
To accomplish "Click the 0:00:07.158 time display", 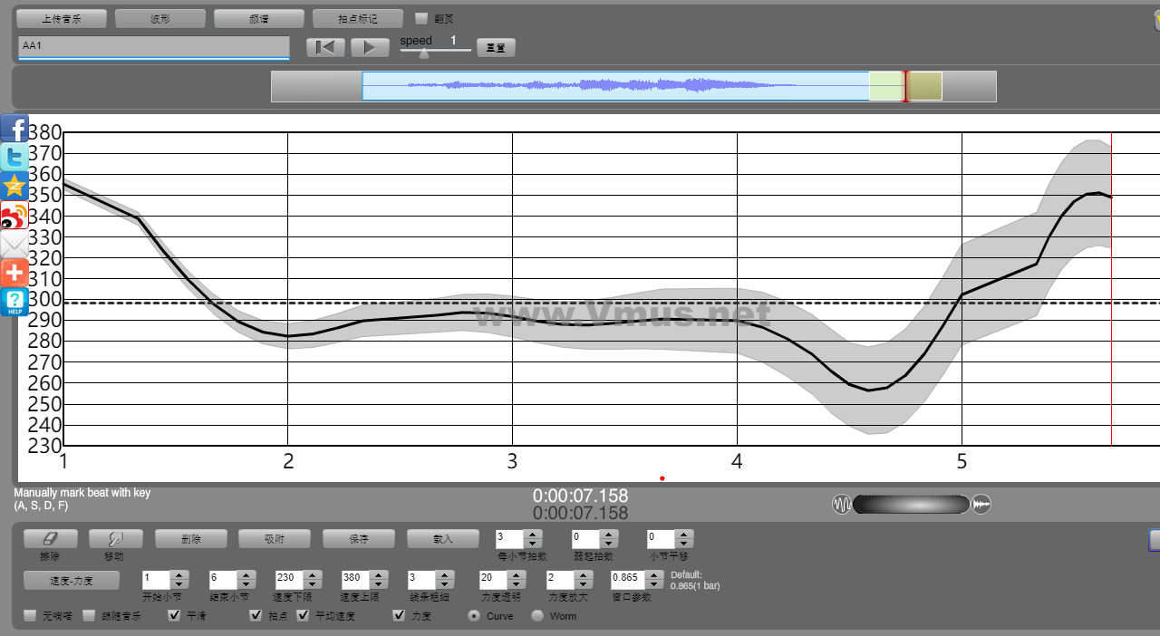I will click(580, 496).
